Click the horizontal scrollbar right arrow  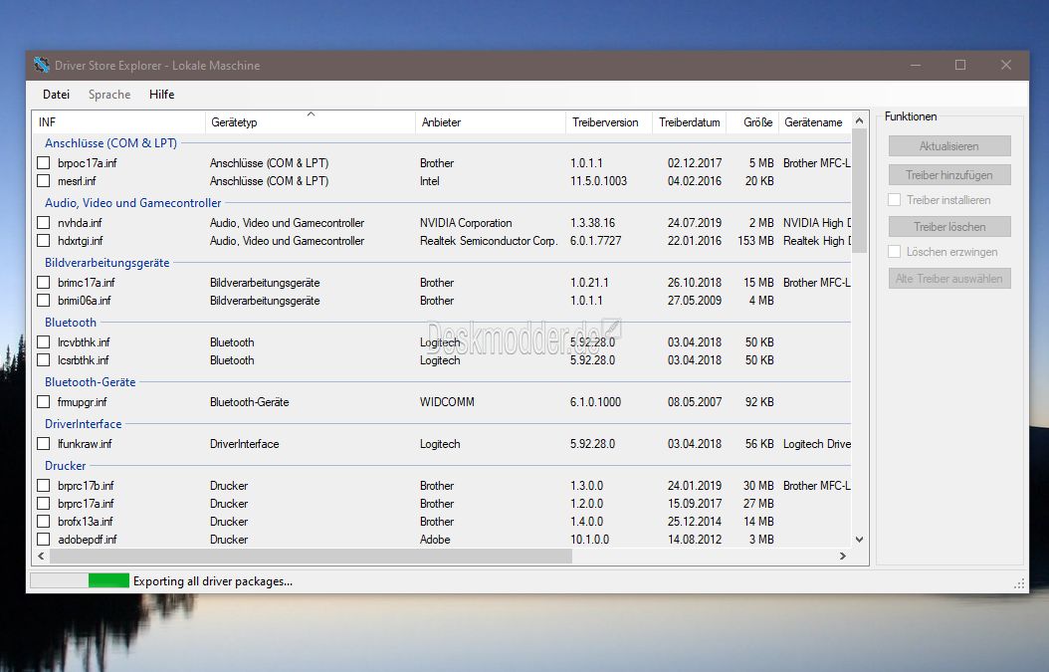tap(843, 556)
